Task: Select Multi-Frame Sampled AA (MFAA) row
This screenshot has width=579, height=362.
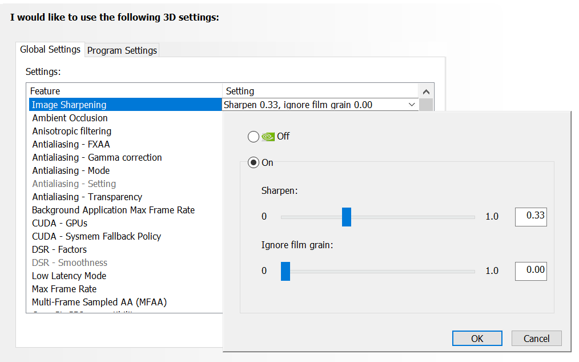Action: 126,302
